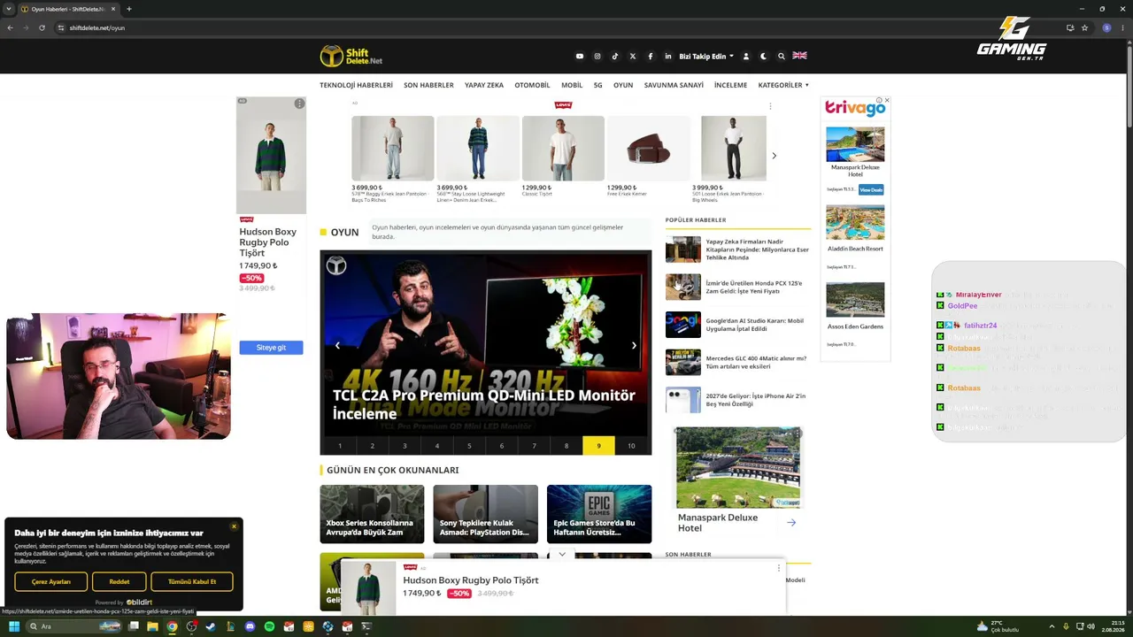Viewport: 1133px width, 637px height.
Task: Open TEKNOLOJİ HABERLERİ menu item
Action: [x=356, y=85]
